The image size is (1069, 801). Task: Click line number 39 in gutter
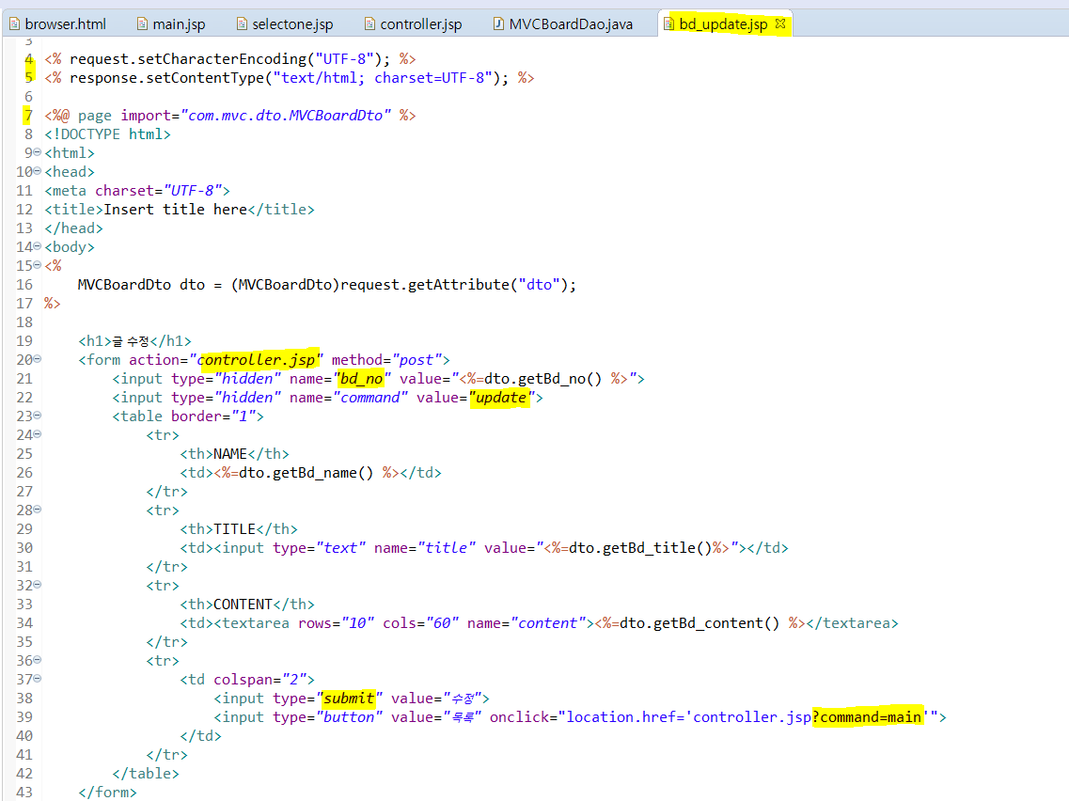coord(24,717)
